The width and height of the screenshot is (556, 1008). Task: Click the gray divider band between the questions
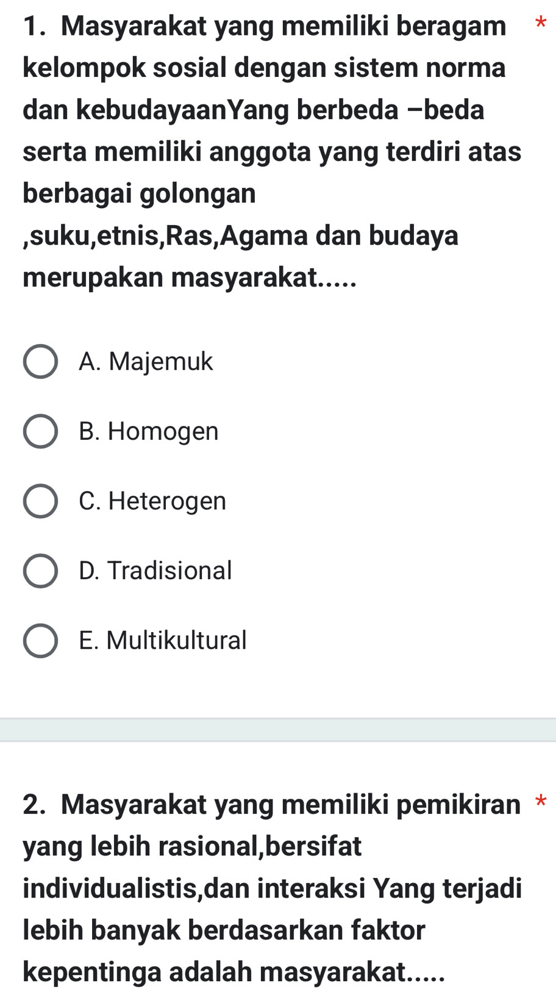[278, 730]
